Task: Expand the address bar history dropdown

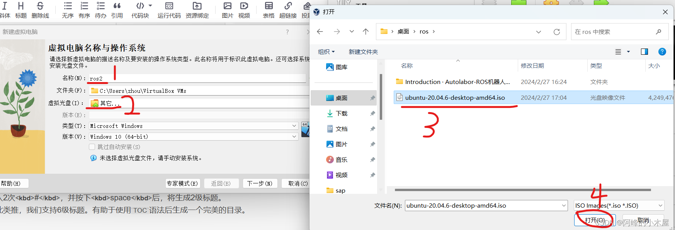Action: point(539,32)
